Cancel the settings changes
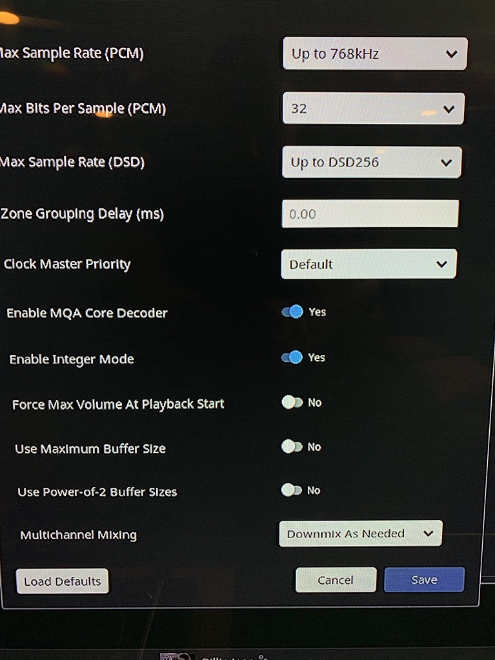 pos(336,579)
